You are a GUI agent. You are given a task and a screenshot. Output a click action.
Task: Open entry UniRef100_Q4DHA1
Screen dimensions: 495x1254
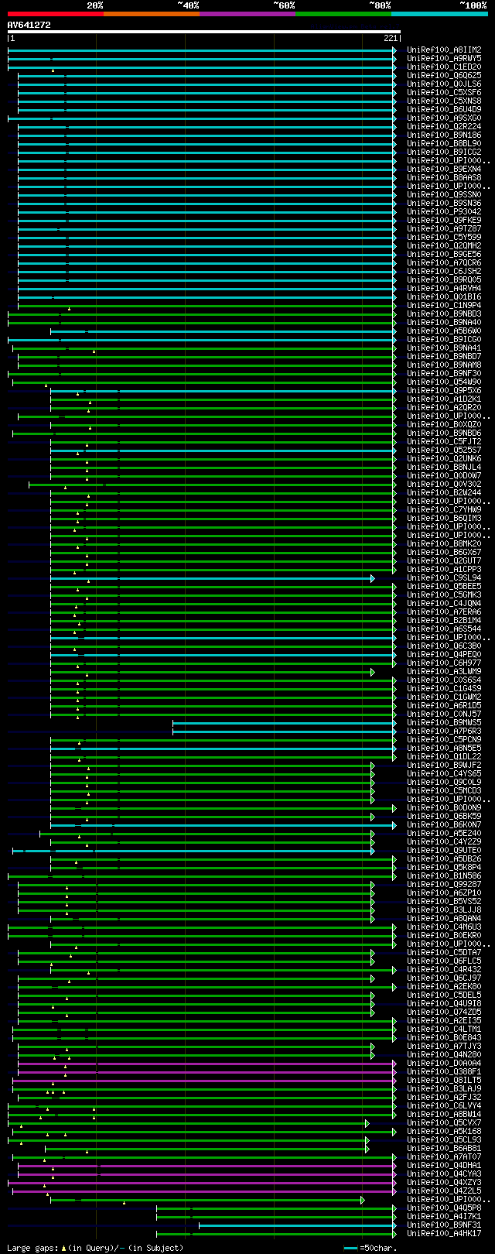click(444, 1165)
